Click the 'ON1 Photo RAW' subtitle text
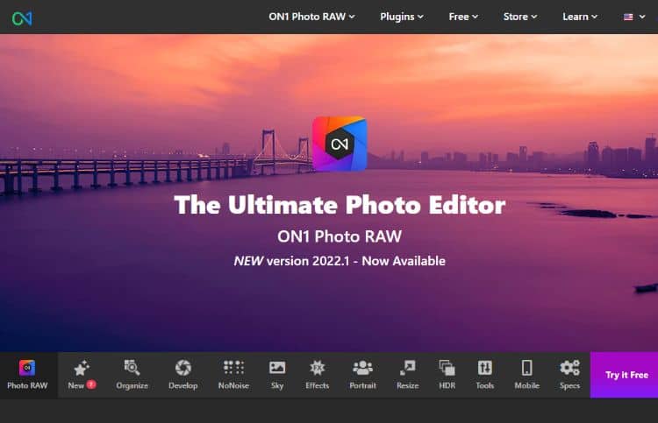This screenshot has width=658, height=423. [x=340, y=236]
